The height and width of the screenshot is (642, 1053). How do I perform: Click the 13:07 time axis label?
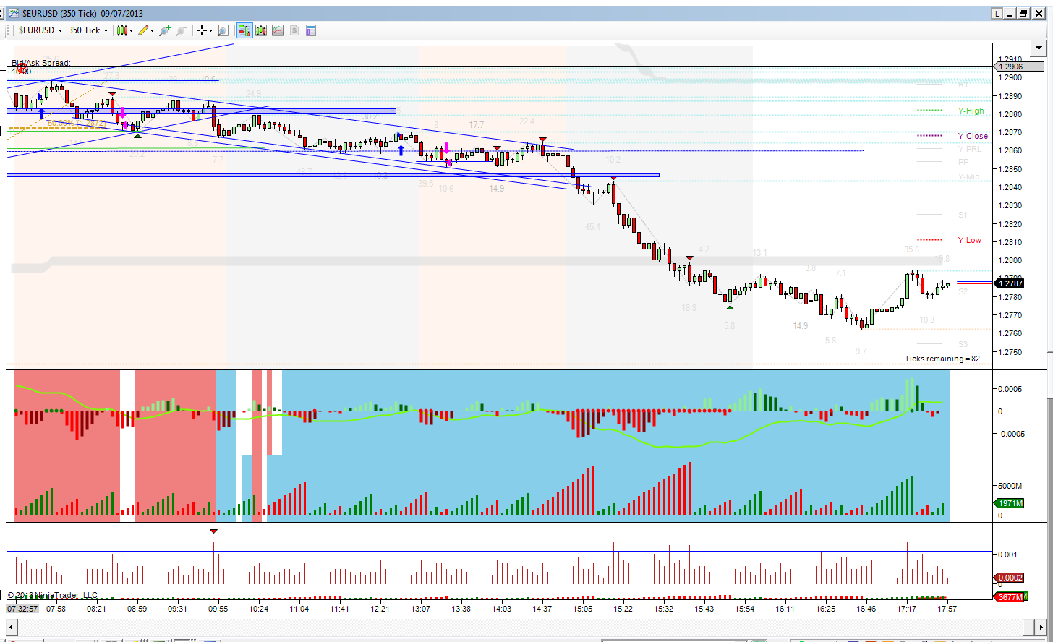[421, 609]
